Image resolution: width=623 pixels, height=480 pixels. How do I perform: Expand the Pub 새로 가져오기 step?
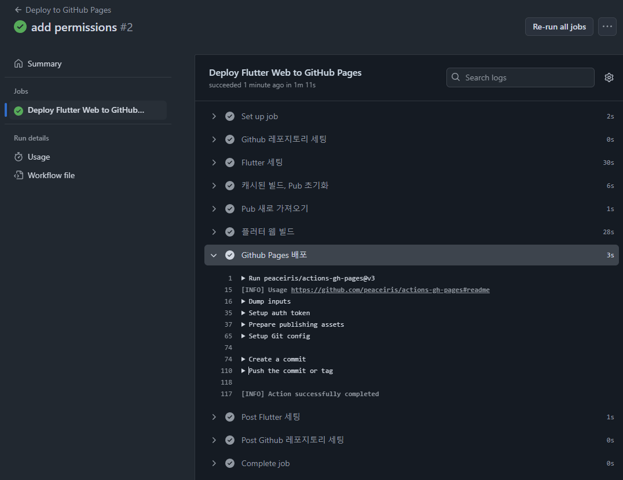[x=214, y=209]
